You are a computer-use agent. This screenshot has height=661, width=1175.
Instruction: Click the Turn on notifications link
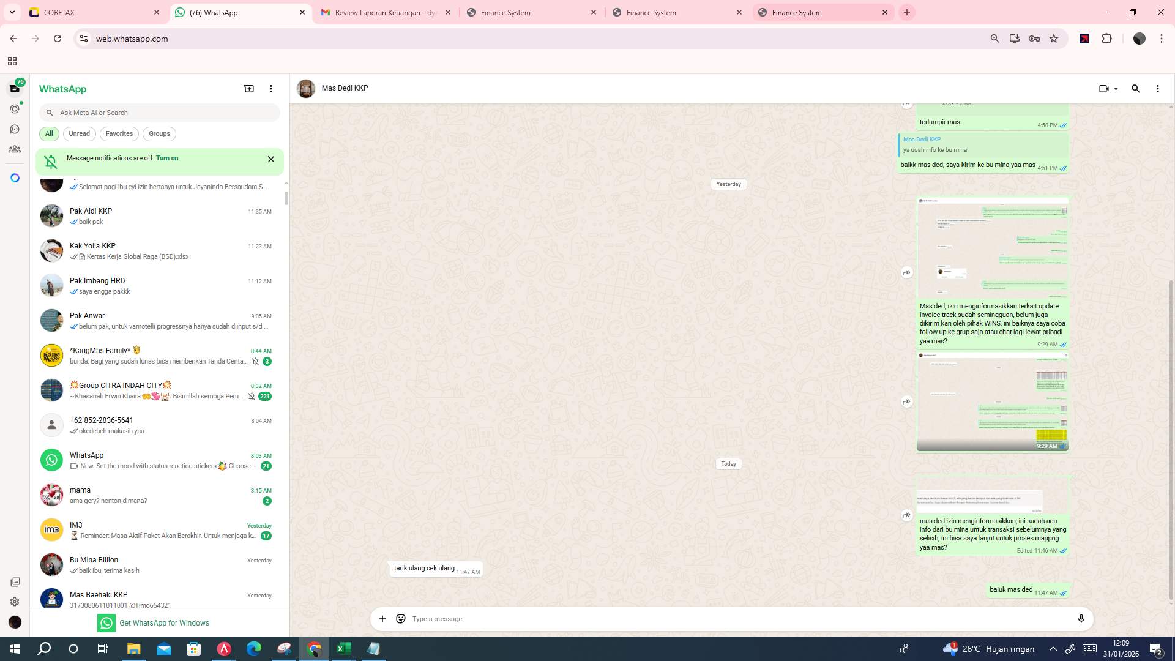coord(168,158)
